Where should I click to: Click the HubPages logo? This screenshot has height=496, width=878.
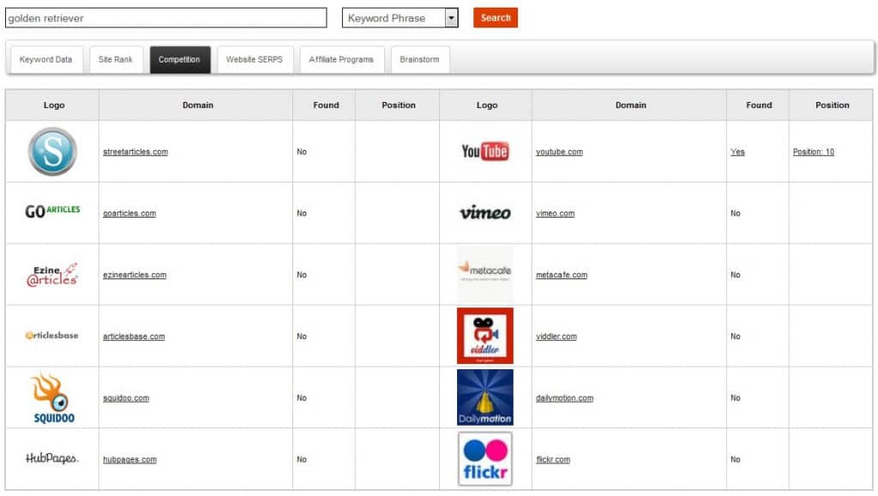tap(52, 458)
